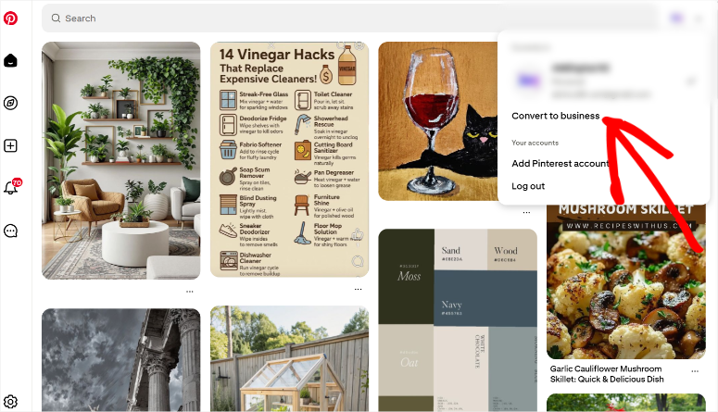Choose Add Pinterest account option
The width and height of the screenshot is (718, 412).
click(x=560, y=164)
